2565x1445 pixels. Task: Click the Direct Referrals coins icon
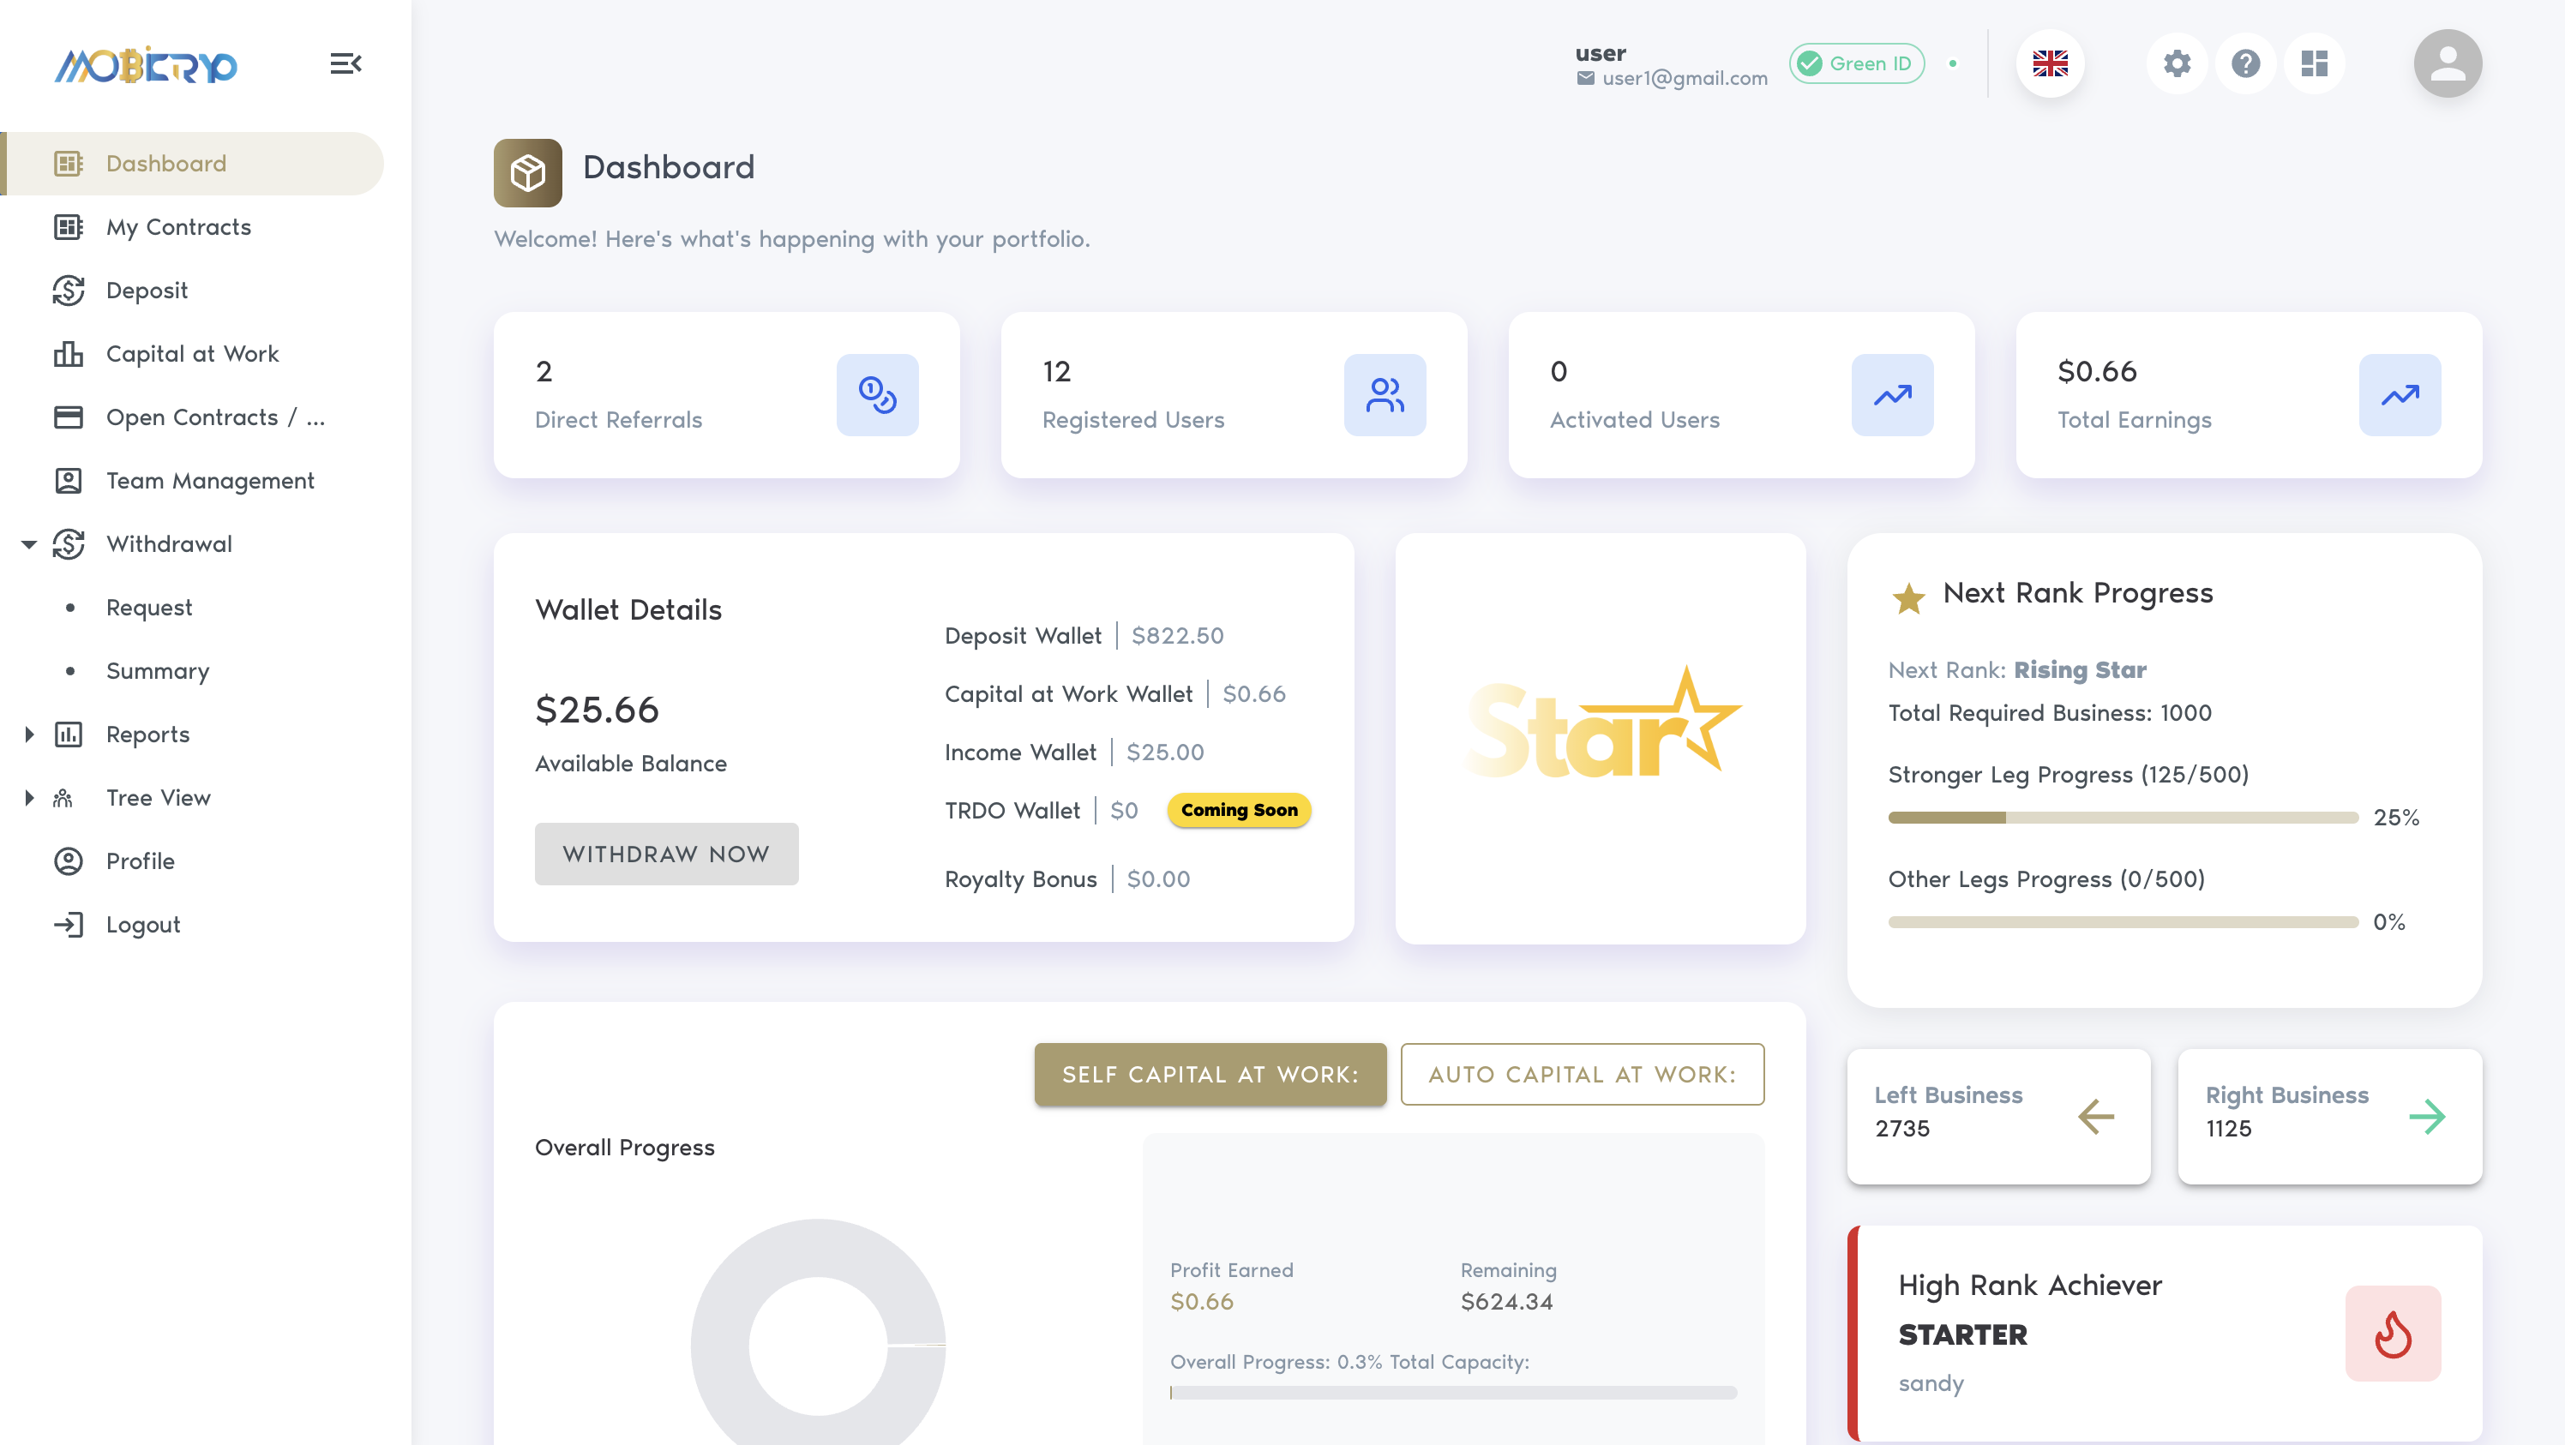[877, 395]
